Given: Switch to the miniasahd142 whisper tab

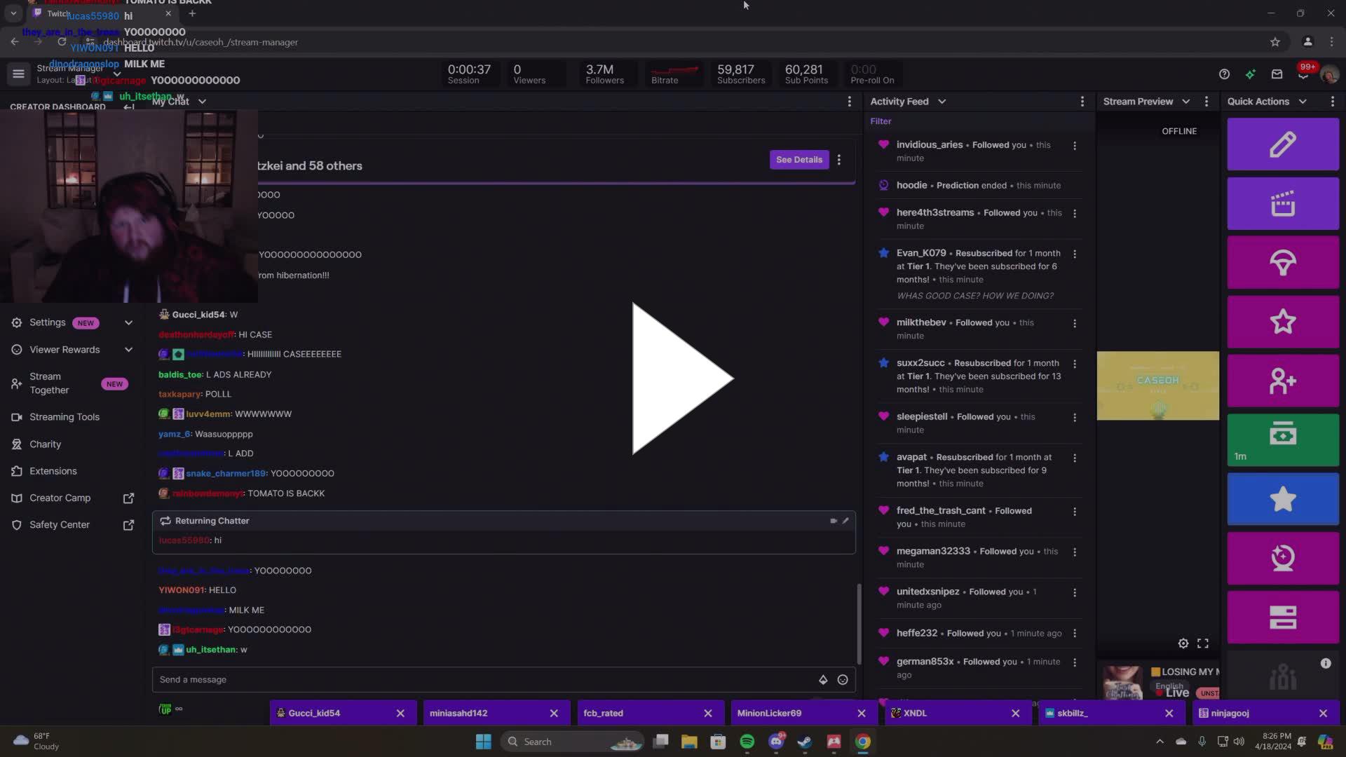Looking at the screenshot, I should click(458, 713).
